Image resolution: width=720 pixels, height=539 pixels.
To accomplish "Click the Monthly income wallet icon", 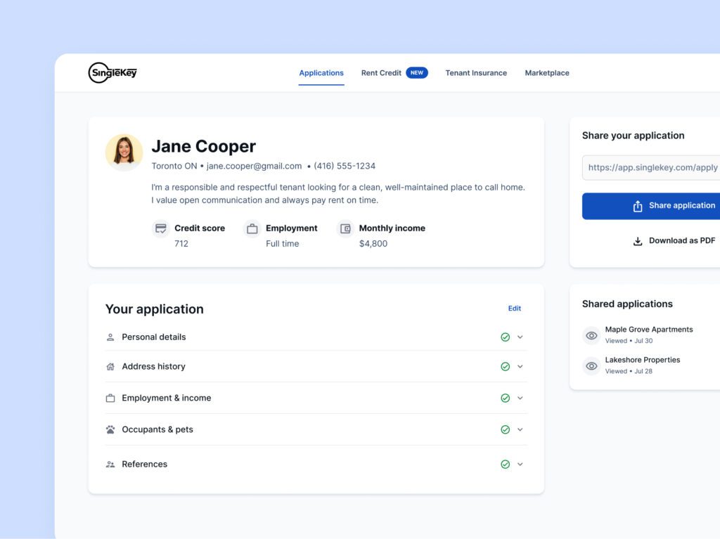I will pyautogui.click(x=345, y=228).
